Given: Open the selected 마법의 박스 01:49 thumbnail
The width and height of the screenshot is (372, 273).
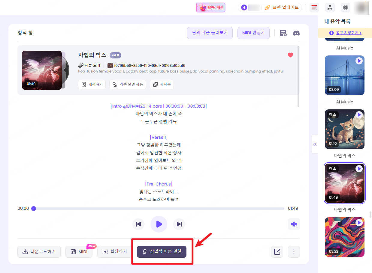Looking at the screenshot, I should (x=345, y=183).
